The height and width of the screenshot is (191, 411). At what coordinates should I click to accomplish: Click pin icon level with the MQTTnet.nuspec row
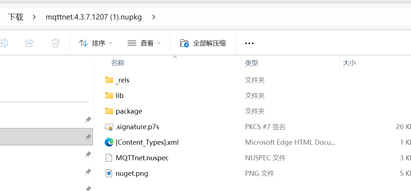pyautogui.click(x=88, y=154)
